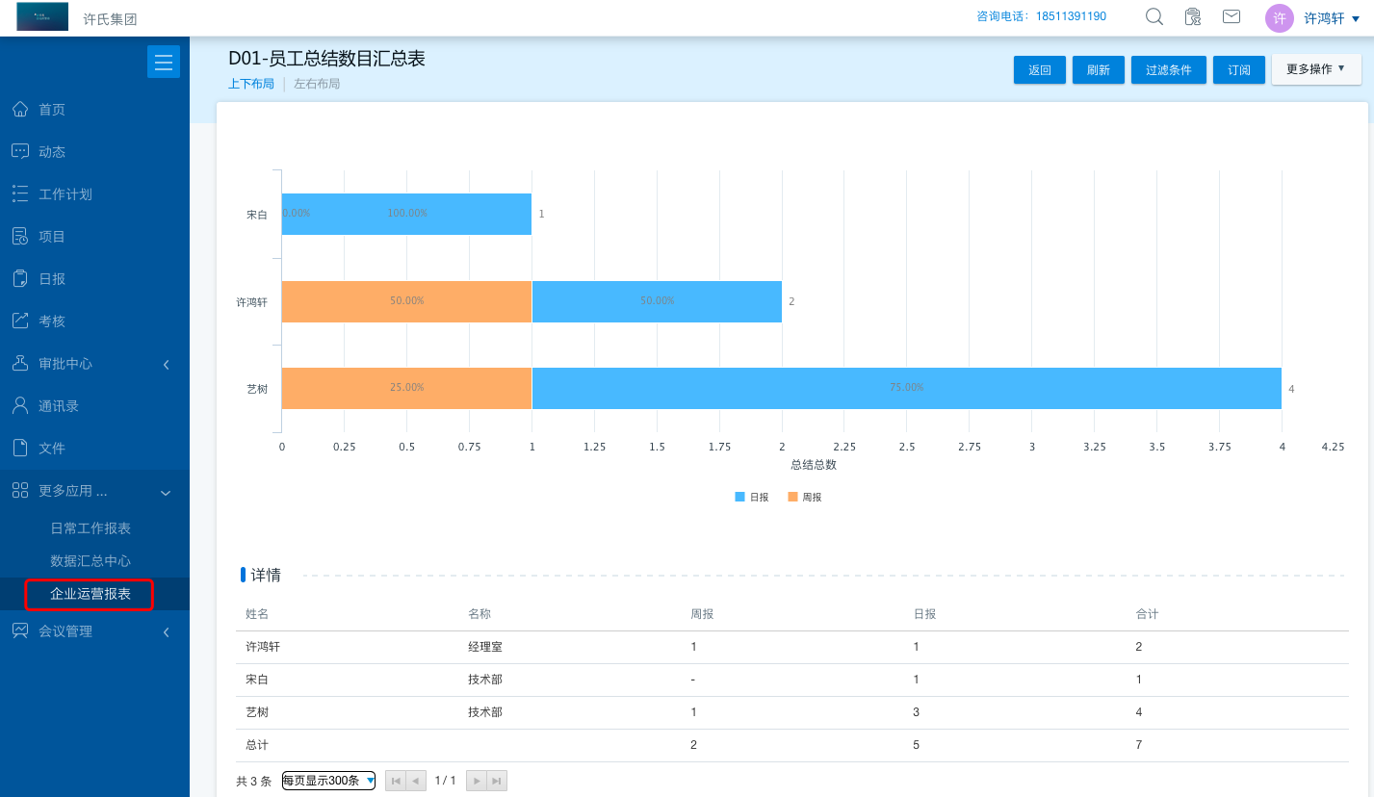Expand 审批中心 submenu chevron
Viewport: 1374px width, 797px height.
(166, 364)
